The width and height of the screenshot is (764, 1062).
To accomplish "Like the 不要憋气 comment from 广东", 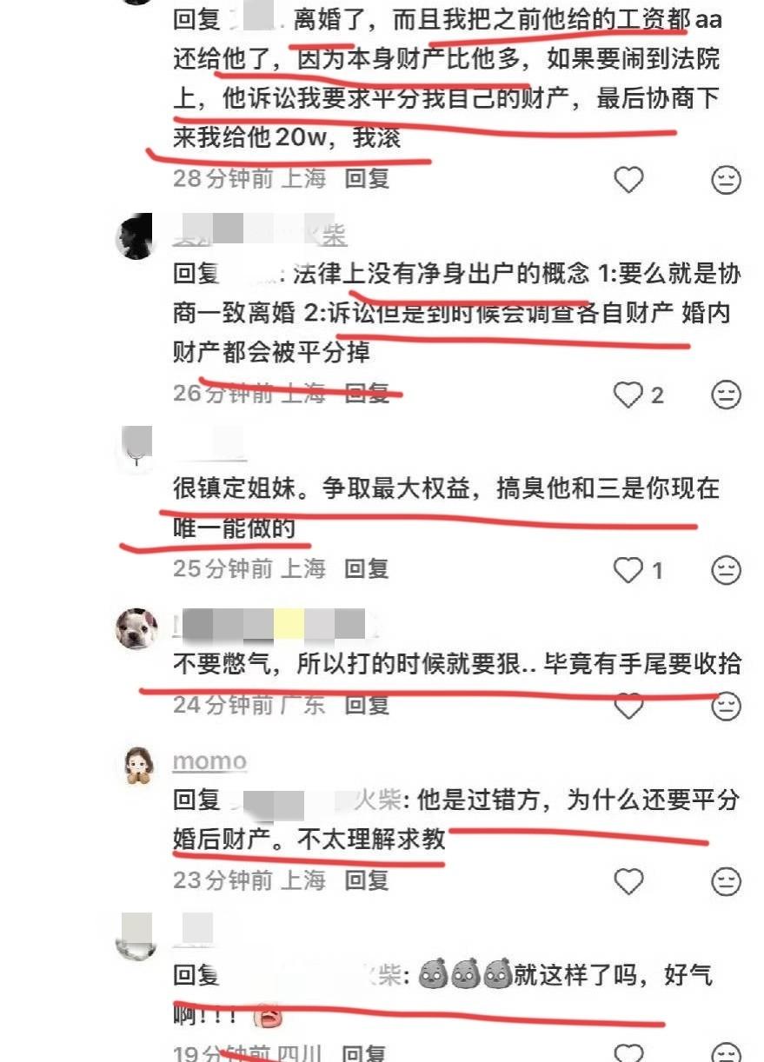I will (x=628, y=706).
